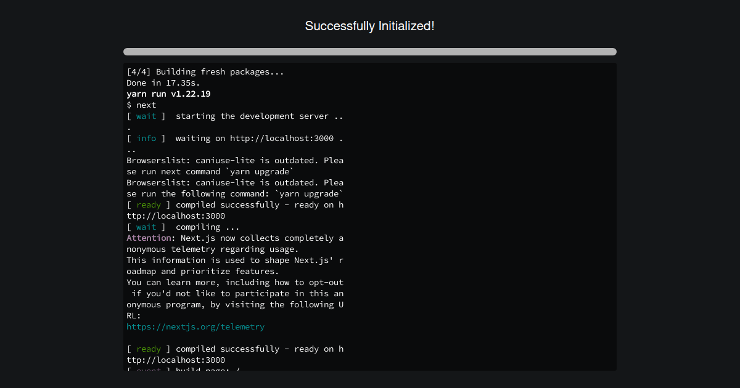Click the purple "Attention" label
This screenshot has width=740, height=388.
coord(149,238)
